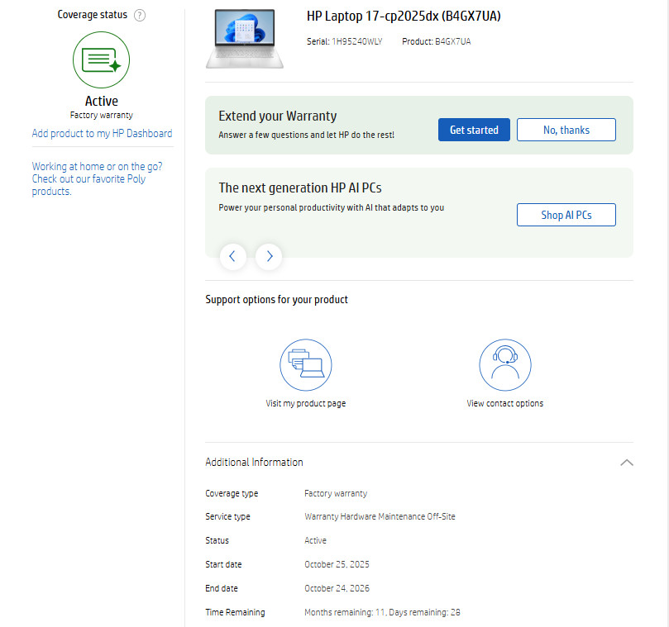The height and width of the screenshot is (627, 669).
Task: Click the Visit my product page label
Action: pyautogui.click(x=306, y=403)
